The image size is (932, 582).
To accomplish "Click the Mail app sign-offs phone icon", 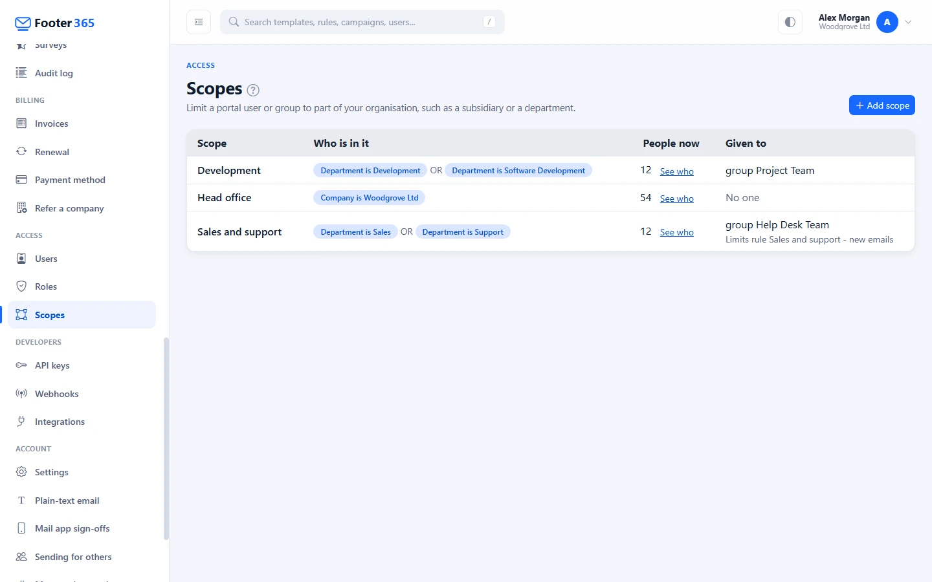I will 21,528.
